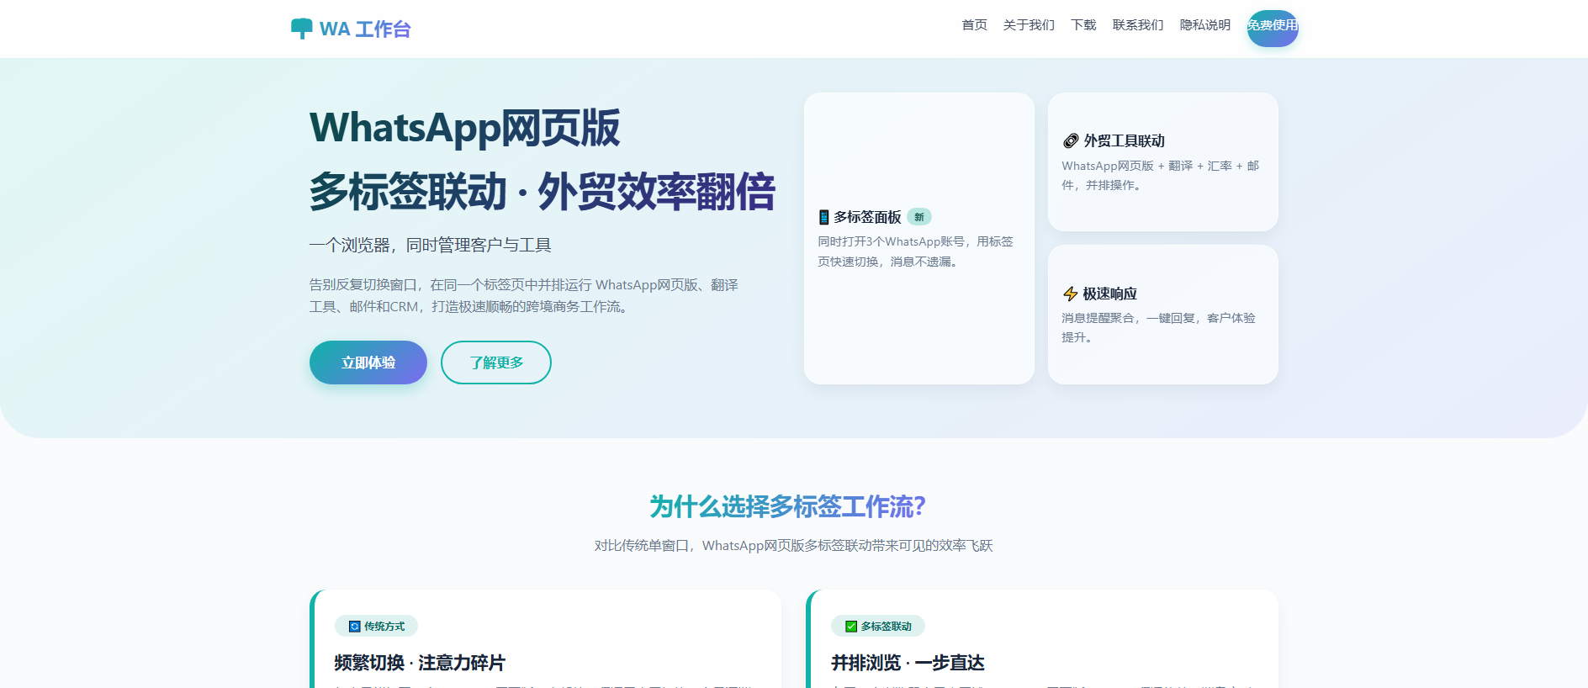
Task: Click the heading 并排浏览 · 一步直达
Action: coord(908,663)
